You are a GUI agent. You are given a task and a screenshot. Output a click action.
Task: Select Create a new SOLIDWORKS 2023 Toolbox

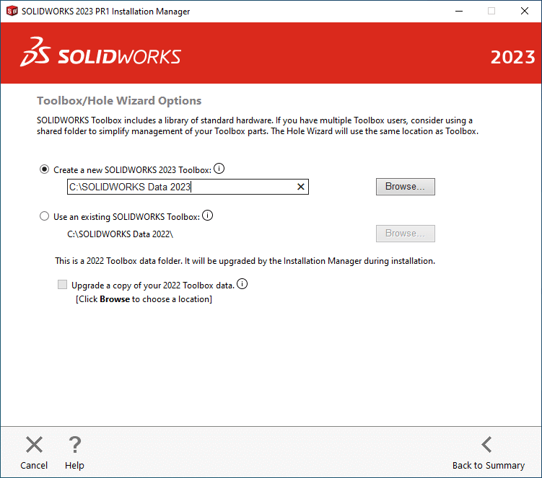(44, 170)
